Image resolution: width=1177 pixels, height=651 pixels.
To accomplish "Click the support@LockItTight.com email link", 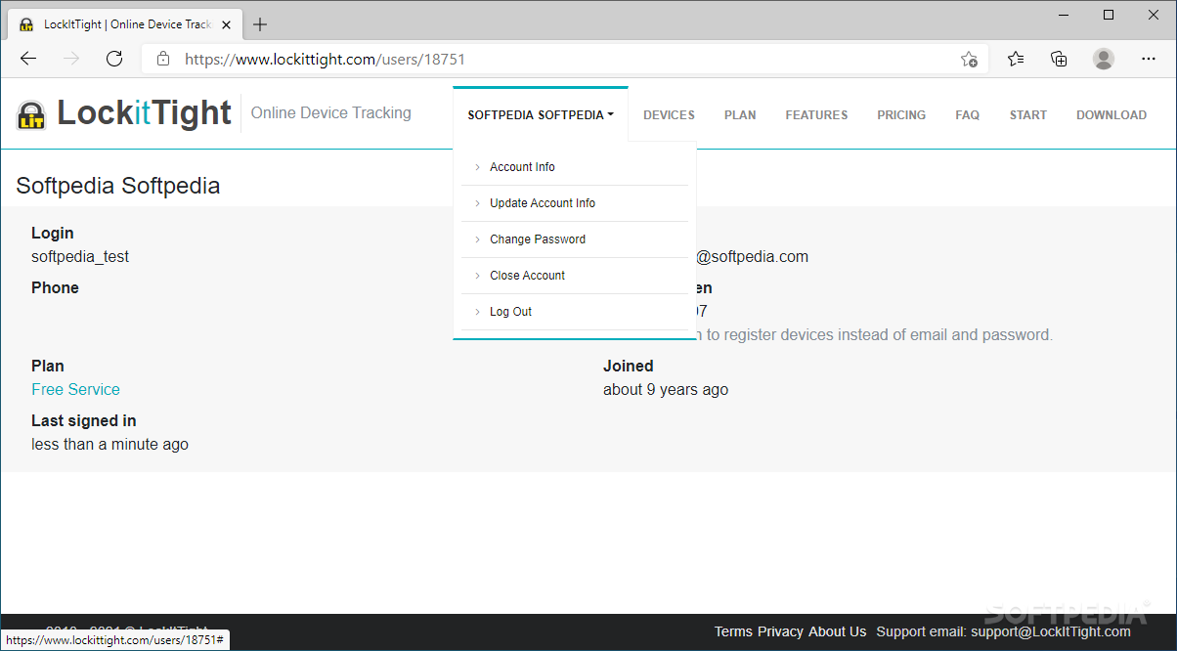I will point(1051,631).
